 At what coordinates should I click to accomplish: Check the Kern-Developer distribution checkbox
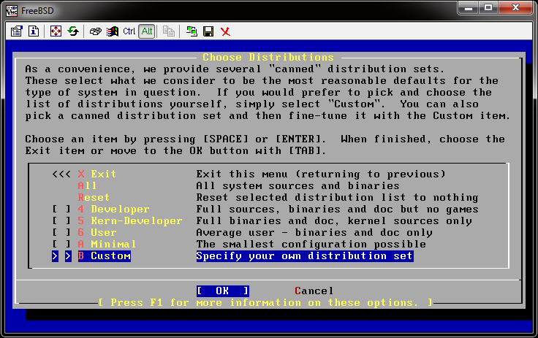click(61, 220)
